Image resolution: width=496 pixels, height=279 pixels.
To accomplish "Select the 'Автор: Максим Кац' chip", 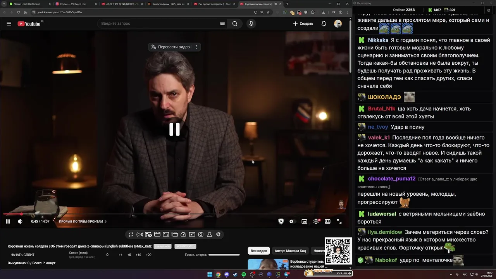I will tap(290, 251).
